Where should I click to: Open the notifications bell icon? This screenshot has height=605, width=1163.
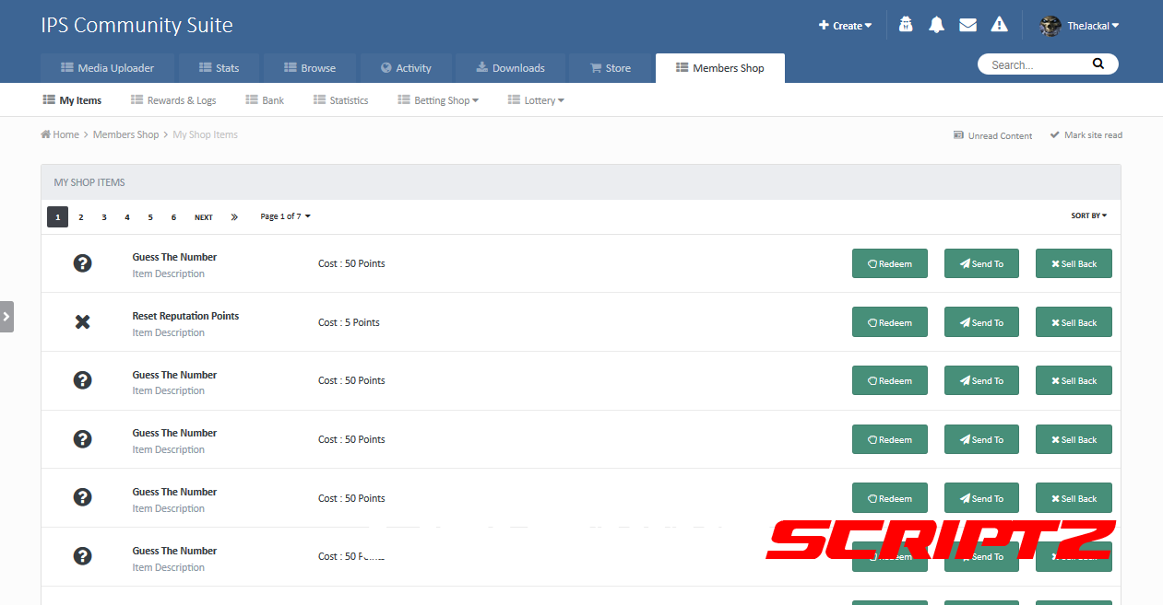936,26
